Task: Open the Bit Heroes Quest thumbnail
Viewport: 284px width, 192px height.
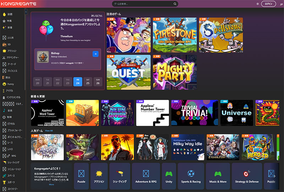Action: click(129, 72)
